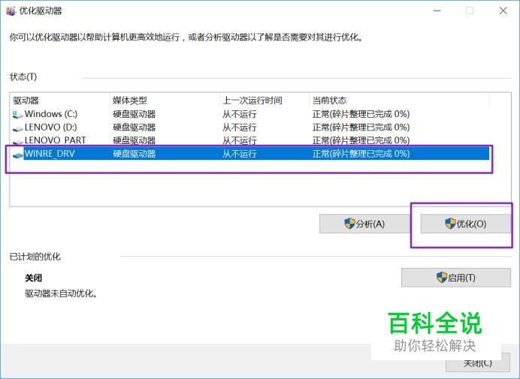Click the LENOVO (D:) drive icon
Image resolution: width=520 pixels, height=379 pixels.
point(17,128)
